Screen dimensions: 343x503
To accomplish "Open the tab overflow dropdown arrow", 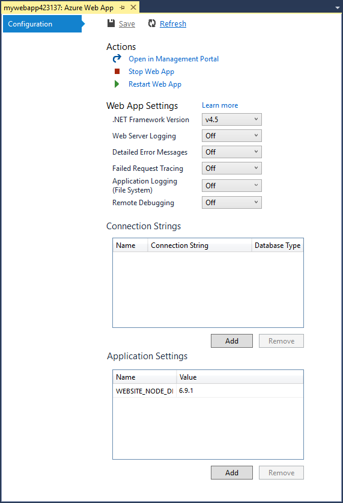I will 337,8.
